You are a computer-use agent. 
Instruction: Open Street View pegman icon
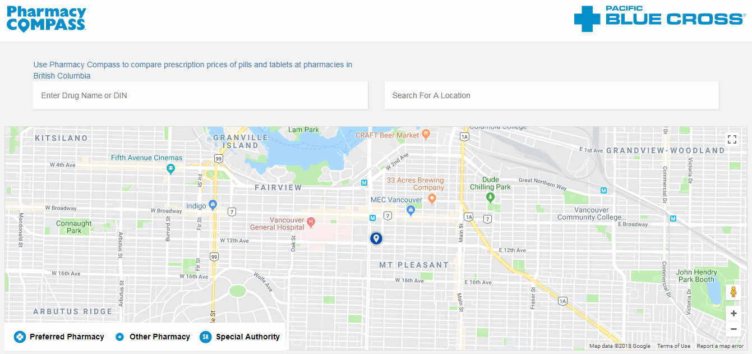pyautogui.click(x=733, y=293)
